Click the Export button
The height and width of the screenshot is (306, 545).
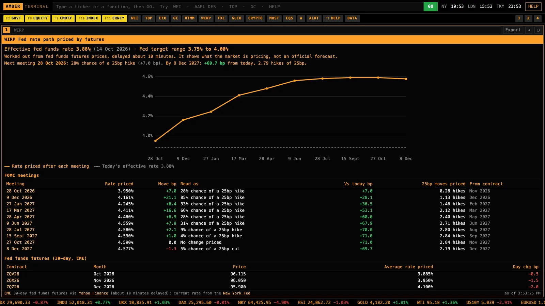pyautogui.click(x=513, y=30)
